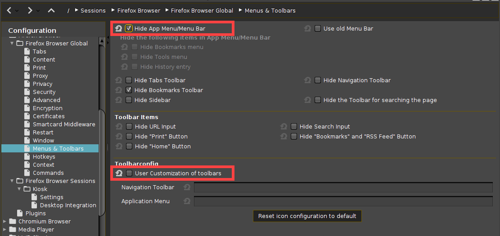Click reset icon beside Hide Tabs Toolbar
The height and width of the screenshot is (236, 500).
pos(118,80)
